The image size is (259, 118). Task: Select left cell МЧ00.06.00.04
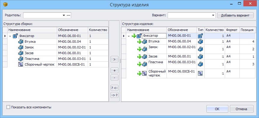point(72,42)
